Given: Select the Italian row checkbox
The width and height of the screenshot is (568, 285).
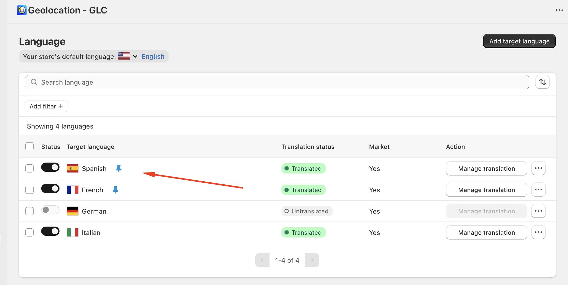Looking at the screenshot, I should 29,232.
